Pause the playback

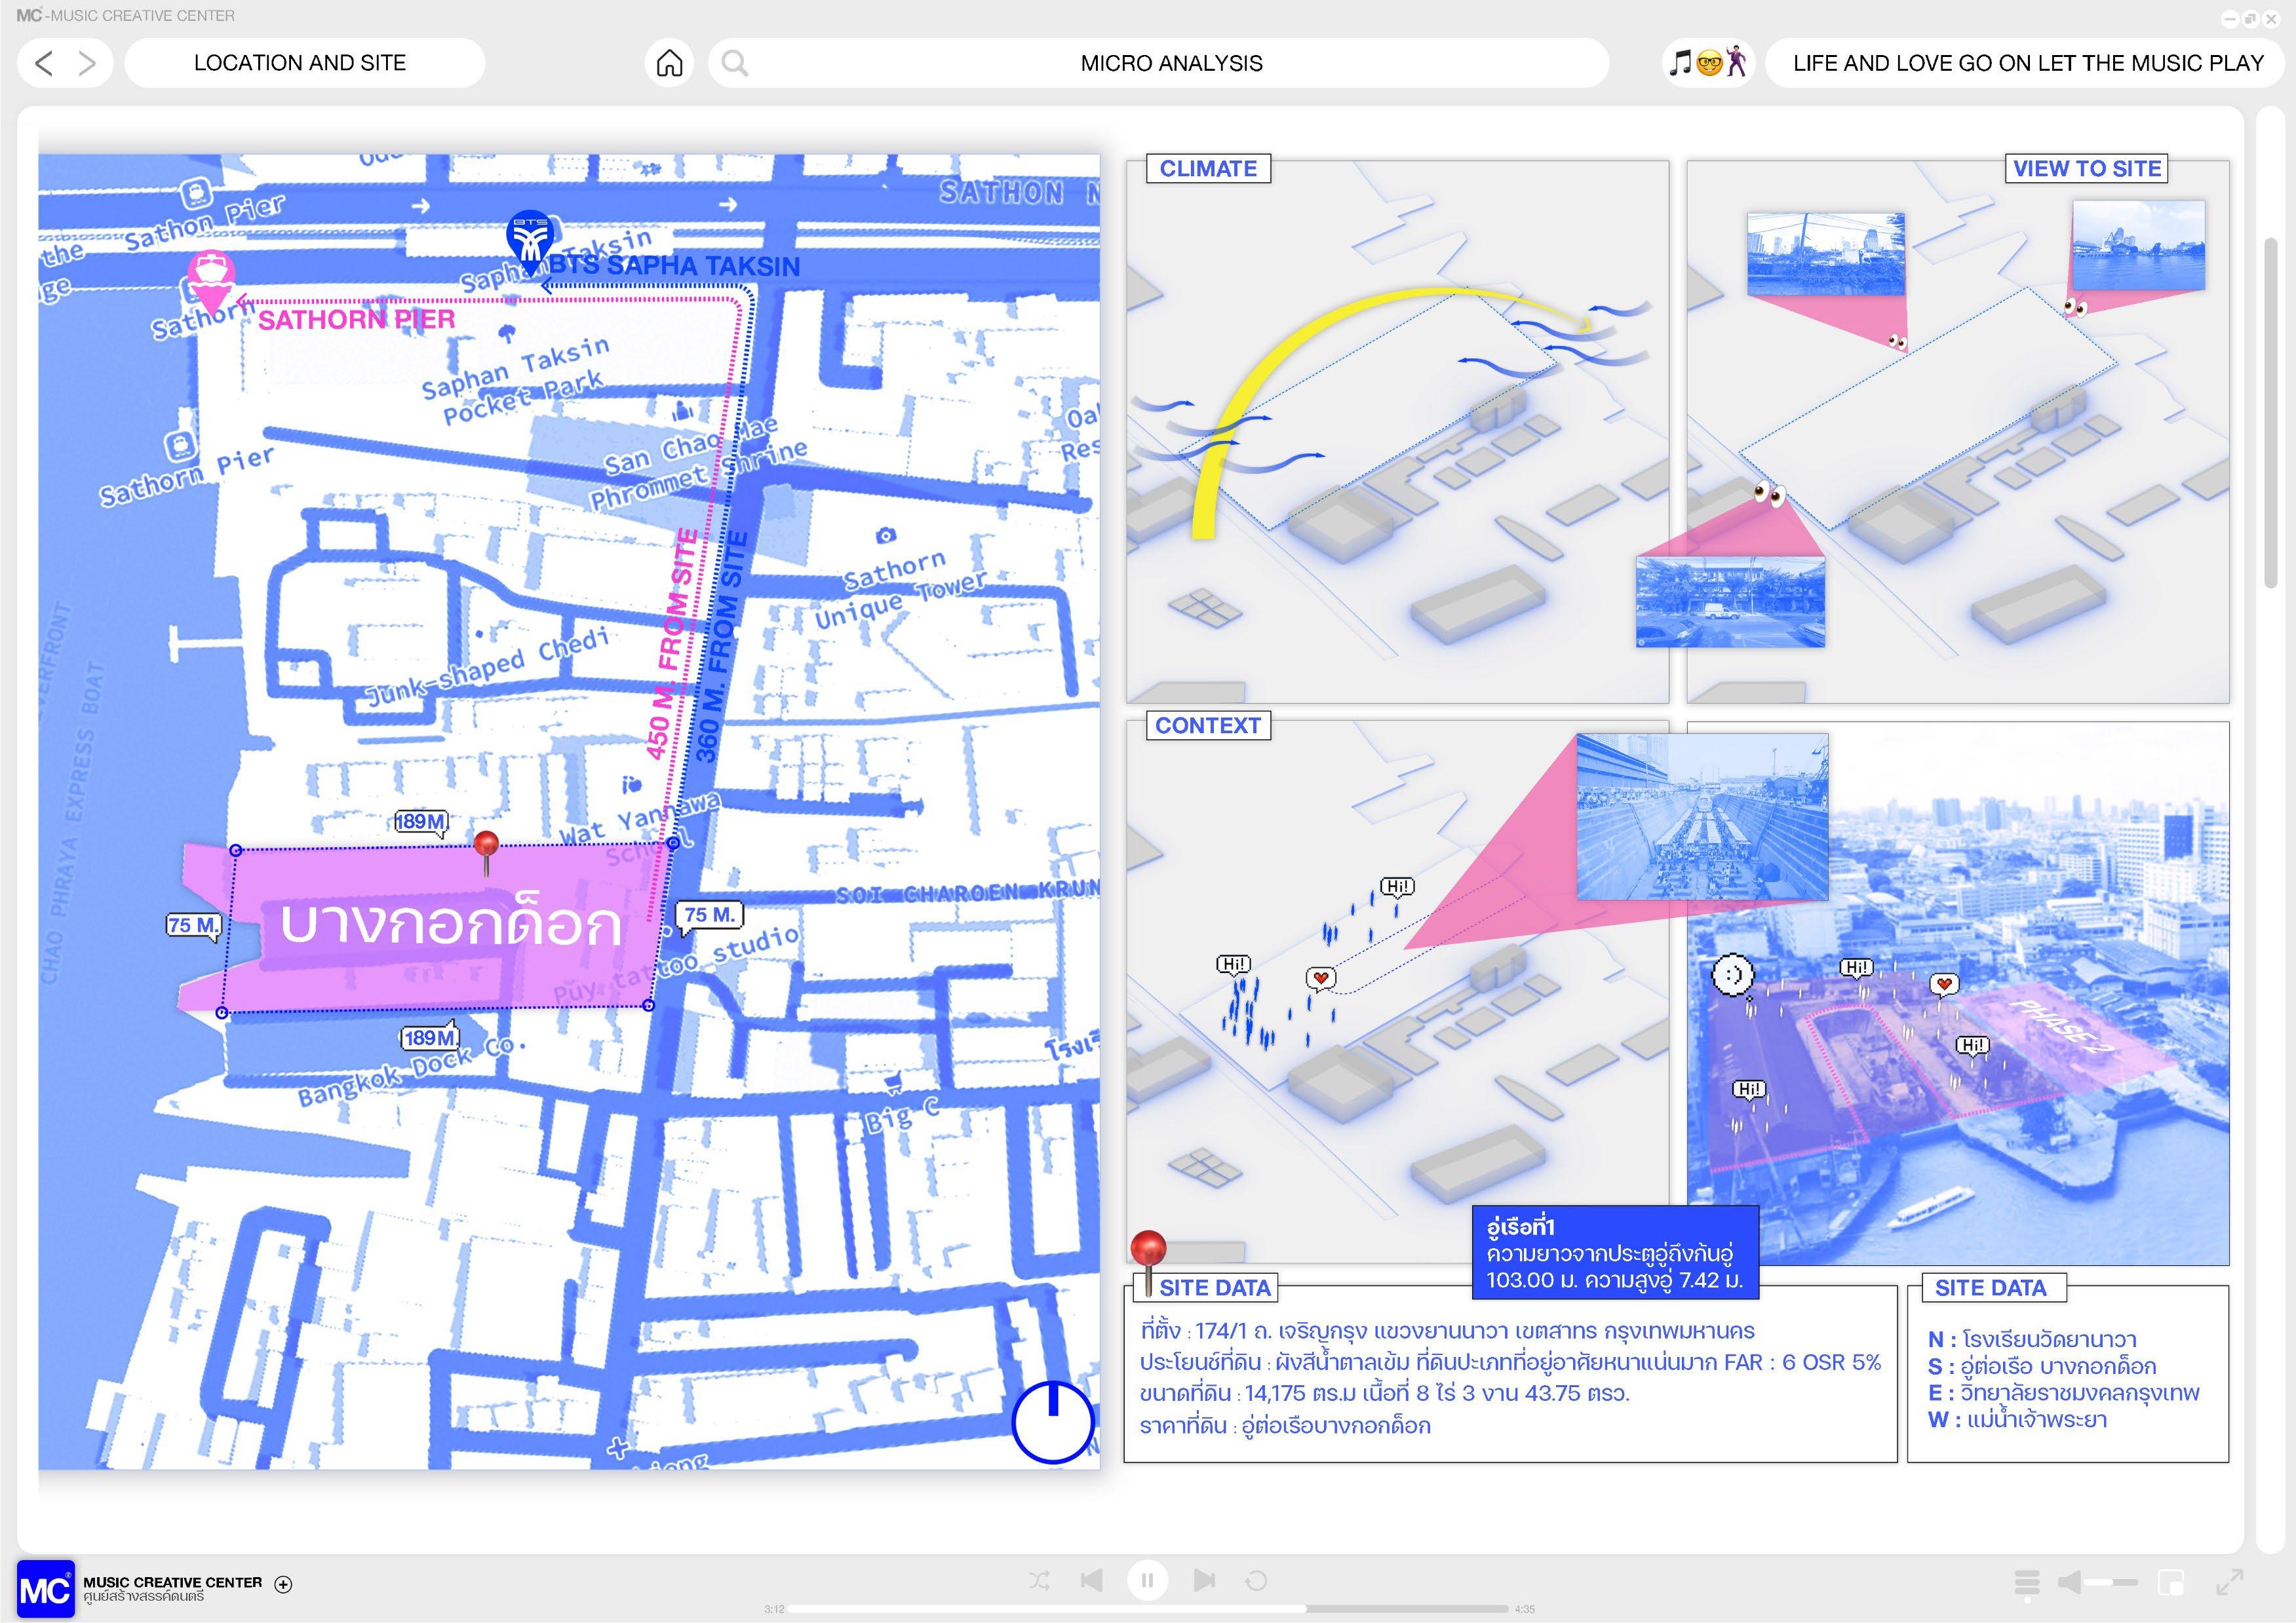pyautogui.click(x=1147, y=1580)
